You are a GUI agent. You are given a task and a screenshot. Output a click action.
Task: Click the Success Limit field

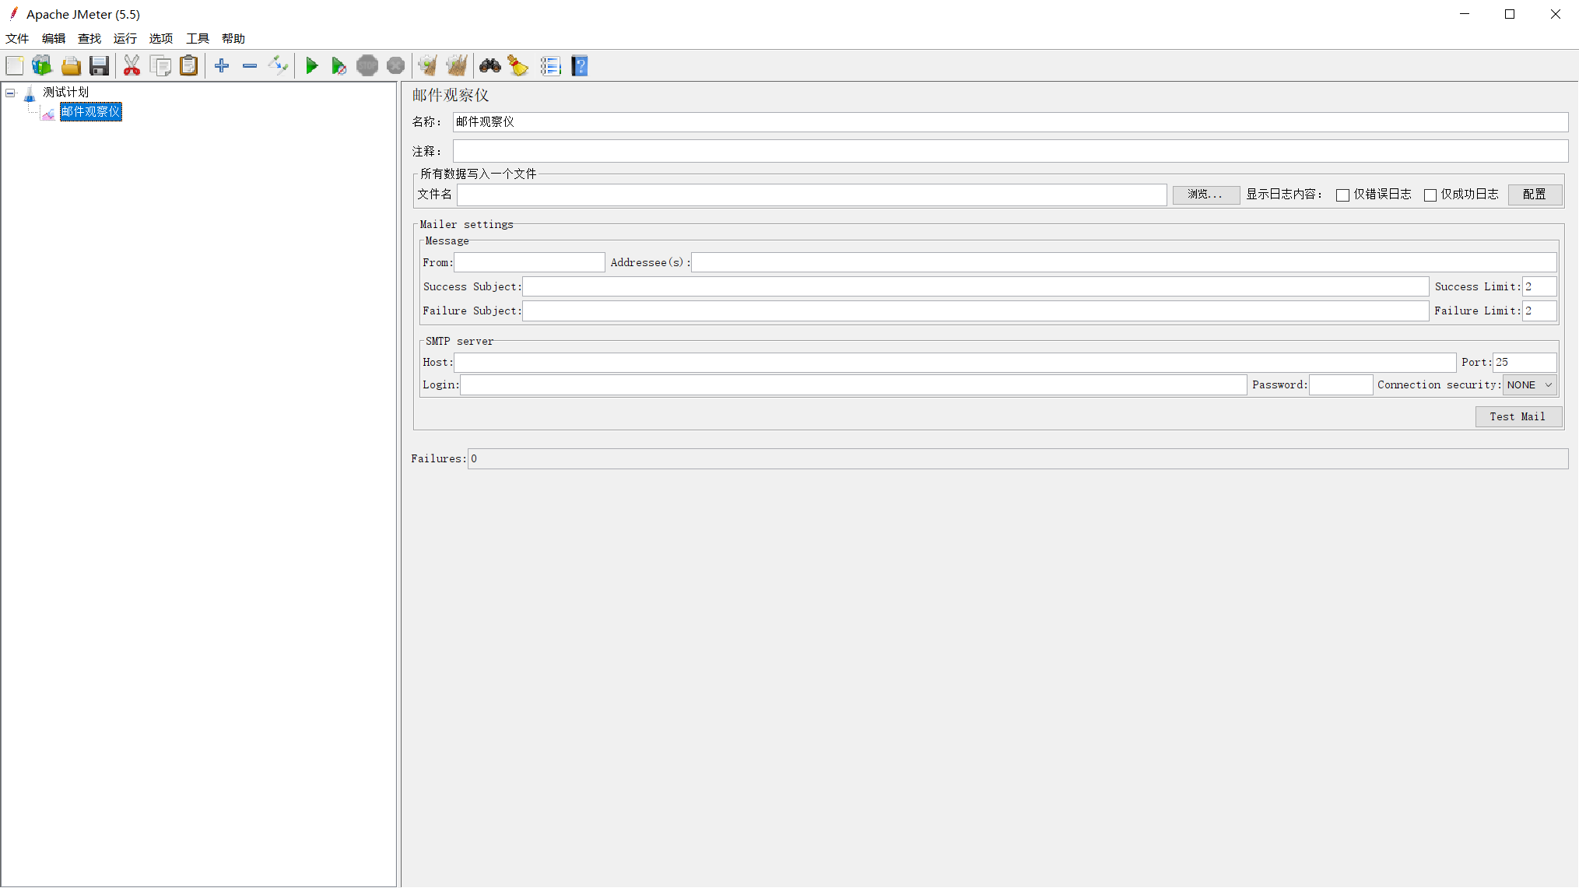point(1539,287)
